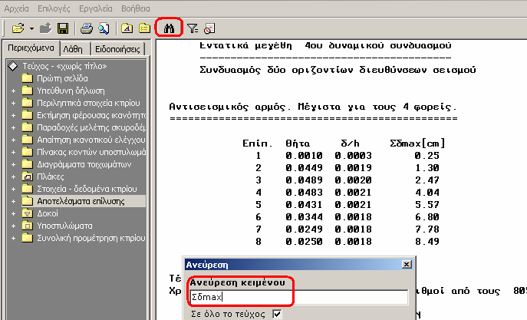Viewport: 527px width, 320px height.
Task: Click the Επίπ. column header text
Action: 258,144
